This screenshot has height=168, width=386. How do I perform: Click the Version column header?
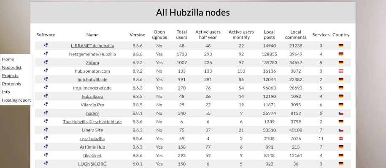click(x=138, y=34)
